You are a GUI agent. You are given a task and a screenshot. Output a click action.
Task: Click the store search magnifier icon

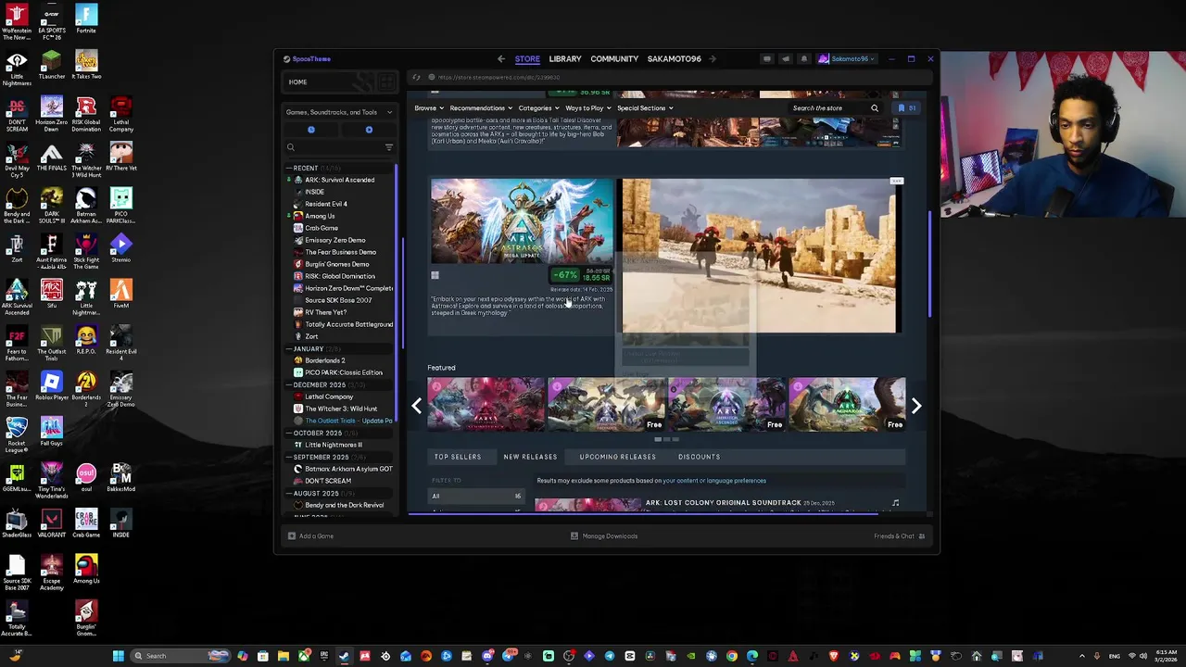(x=874, y=108)
